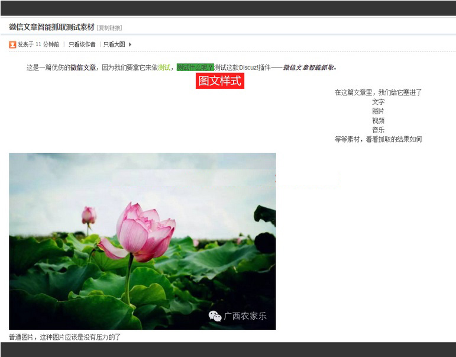Click the WeChat logo watermark on photo
Screen dimensions: 456x357
215,316
